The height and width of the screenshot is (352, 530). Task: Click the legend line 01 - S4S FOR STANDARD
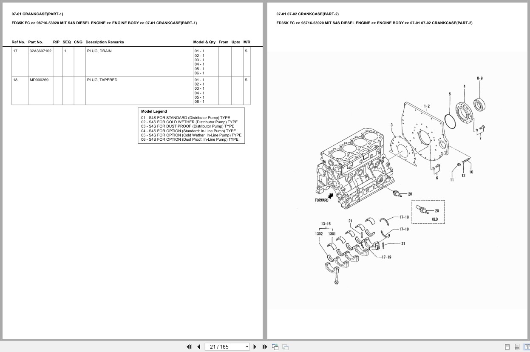[186, 118]
